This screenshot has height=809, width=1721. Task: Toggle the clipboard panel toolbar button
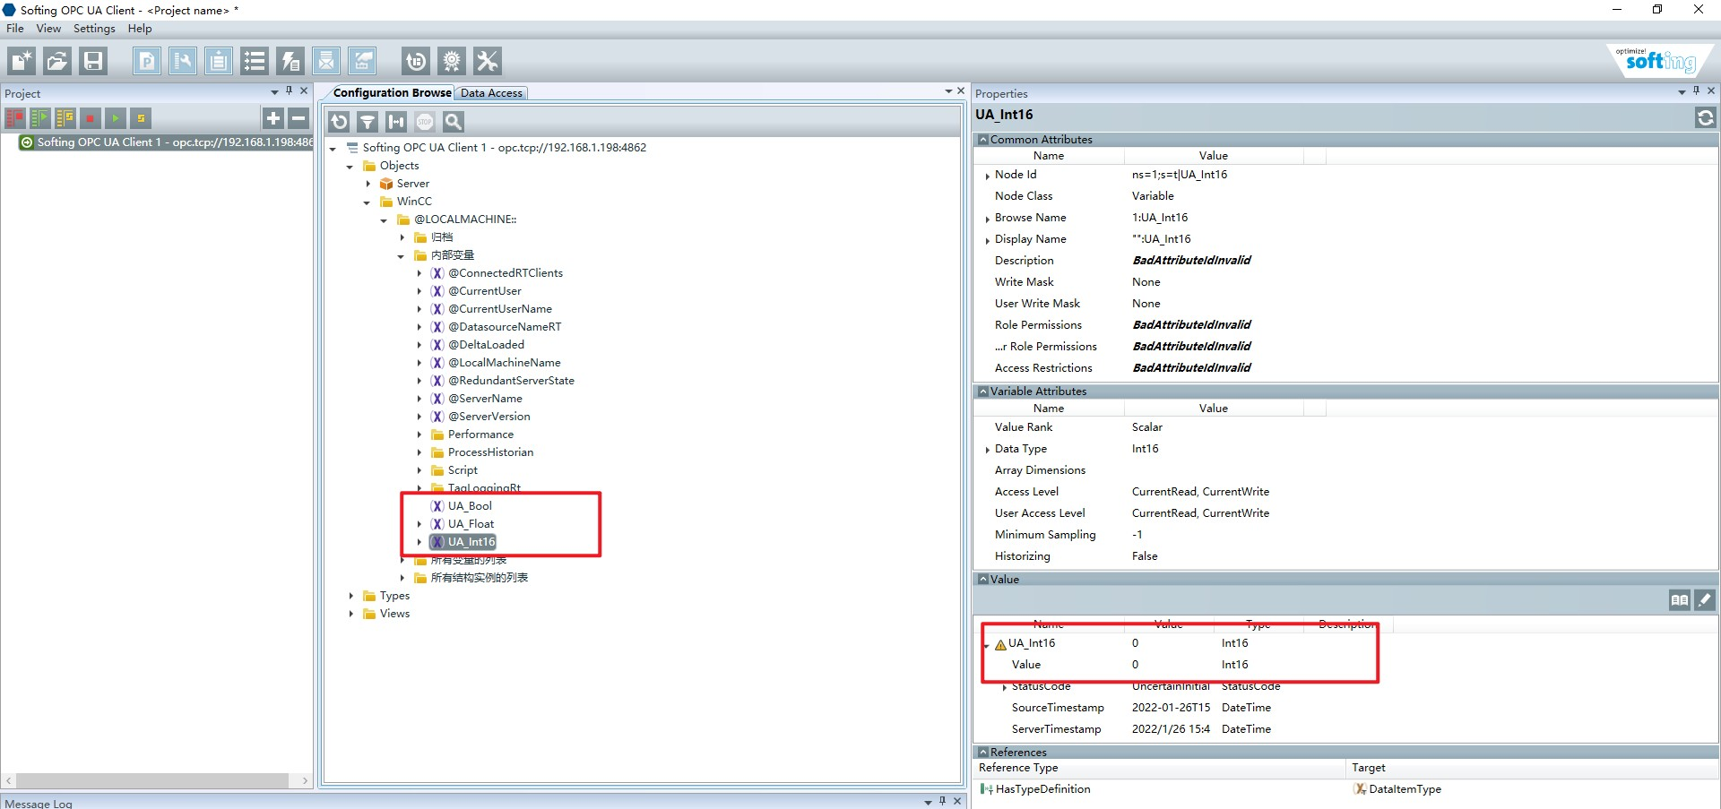coord(219,61)
